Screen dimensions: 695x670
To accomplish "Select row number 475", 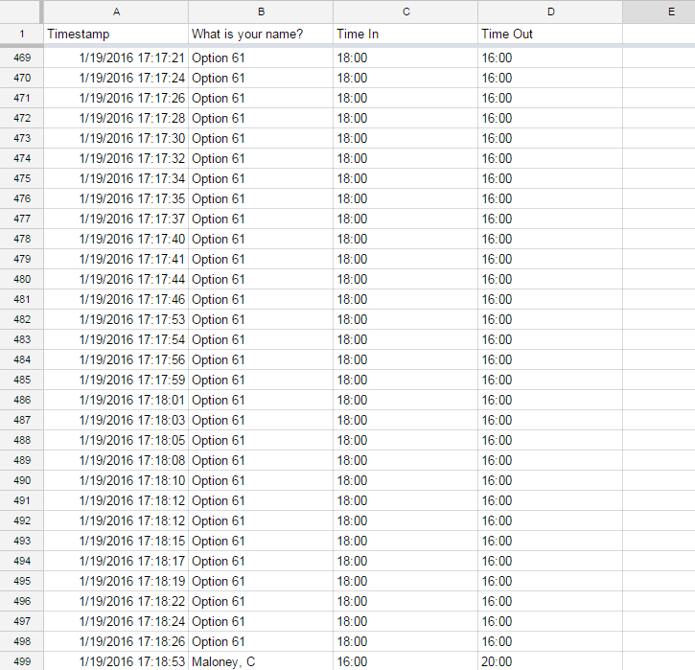I will click(x=22, y=178).
